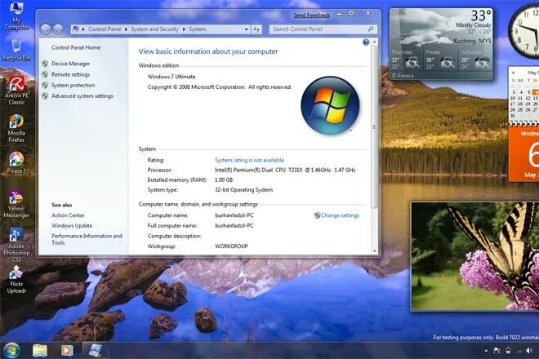Click the Advanced system settings shield icon
This screenshot has height=359, width=539.
[x=45, y=95]
